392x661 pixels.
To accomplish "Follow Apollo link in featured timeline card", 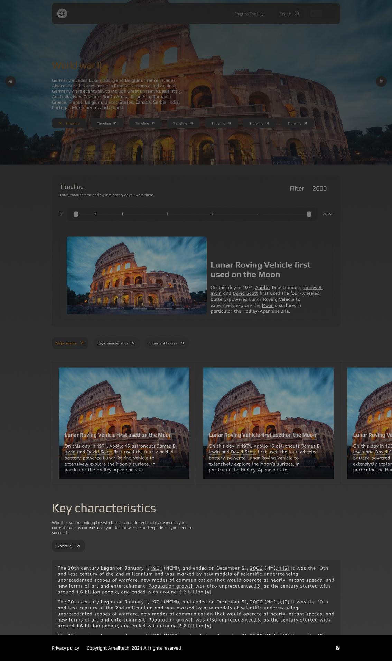I will 262,288.
